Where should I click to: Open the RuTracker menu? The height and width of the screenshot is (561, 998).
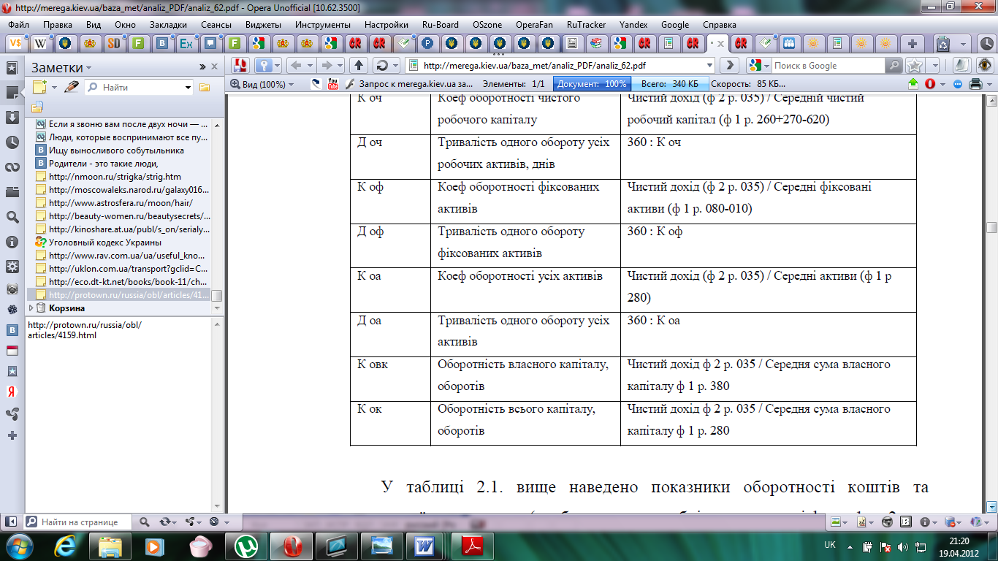[x=586, y=24]
